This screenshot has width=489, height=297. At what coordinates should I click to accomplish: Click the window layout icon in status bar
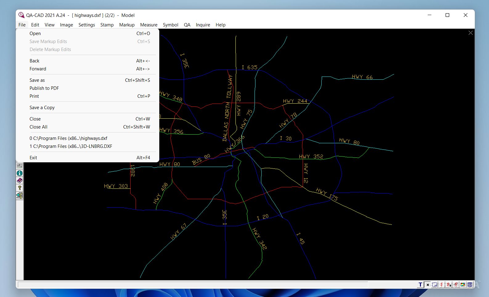[x=435, y=285]
